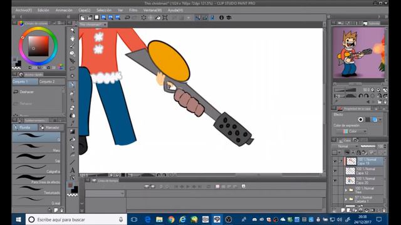This screenshot has height=225, width=401.
Task: Select the Move (hand) tool
Action: click(x=73, y=38)
